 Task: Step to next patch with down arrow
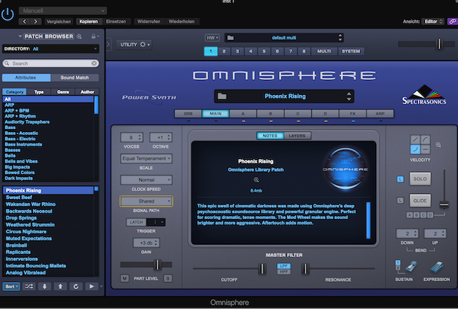(44, 286)
